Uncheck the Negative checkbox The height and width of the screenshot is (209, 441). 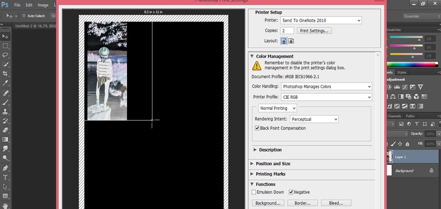(291, 192)
